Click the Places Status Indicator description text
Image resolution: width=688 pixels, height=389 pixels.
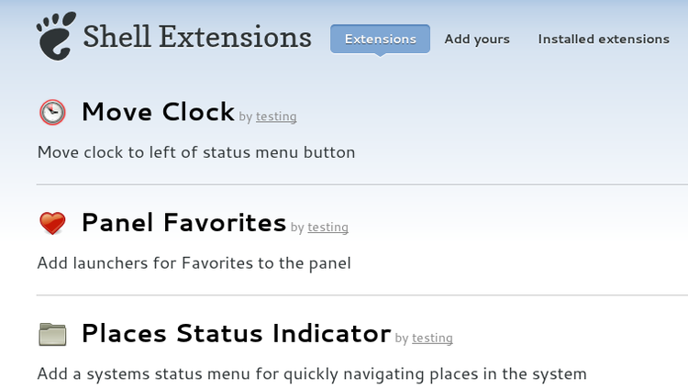click(x=311, y=374)
